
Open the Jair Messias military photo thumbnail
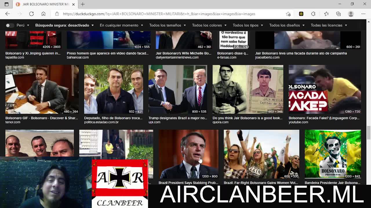248,89
